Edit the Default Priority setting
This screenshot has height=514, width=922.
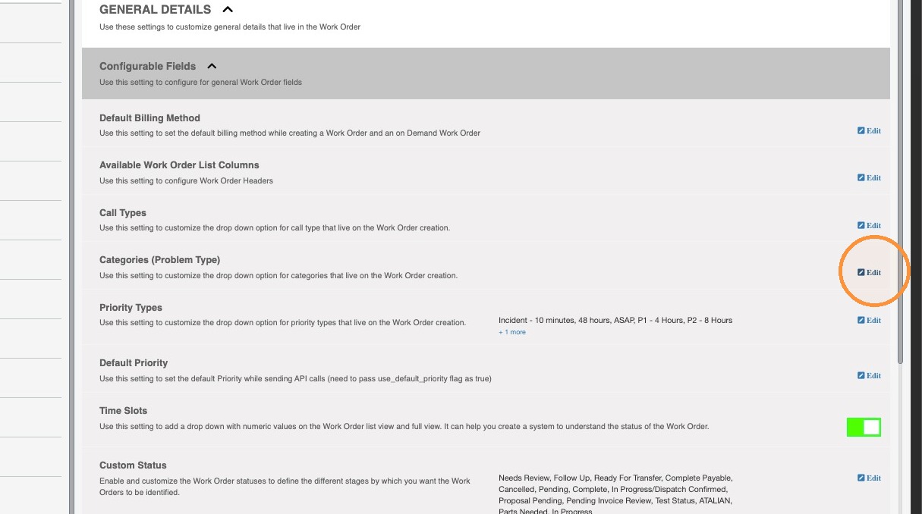869,375
